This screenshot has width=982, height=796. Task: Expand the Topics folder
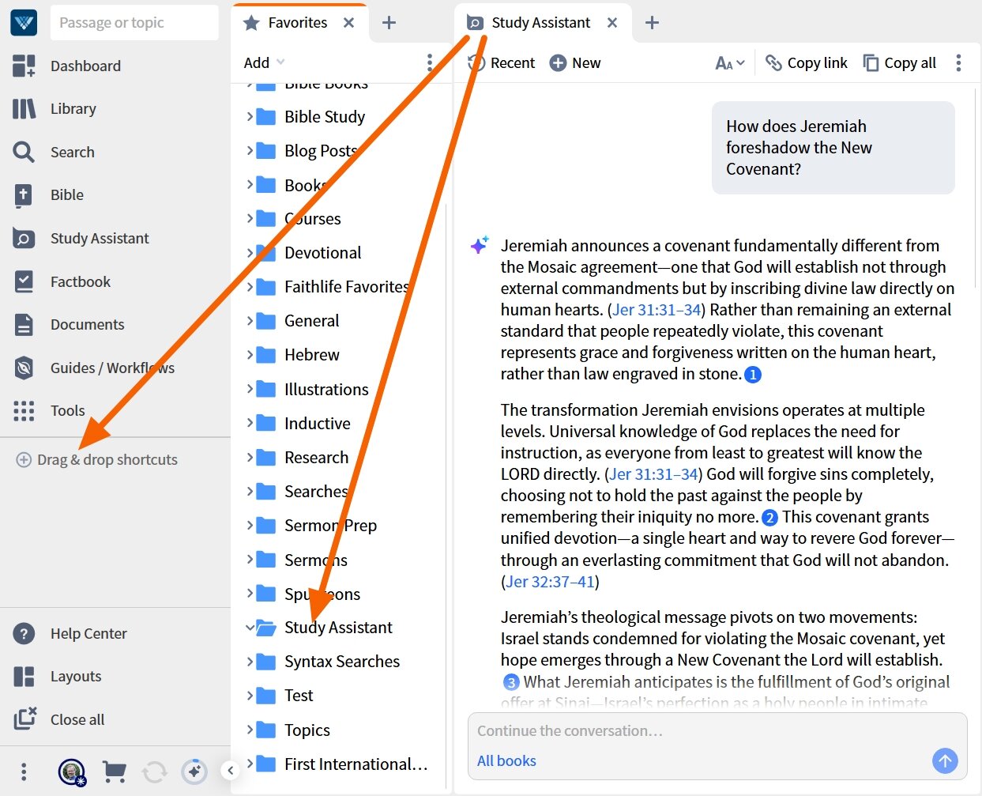(x=250, y=730)
